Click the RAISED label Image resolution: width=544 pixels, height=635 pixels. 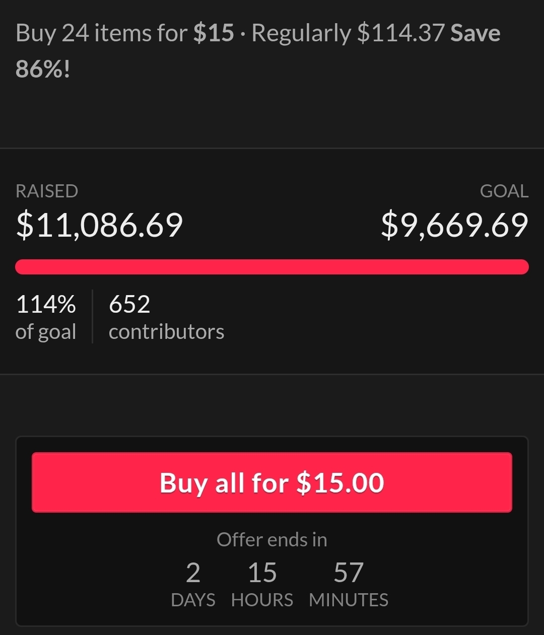[x=47, y=191]
